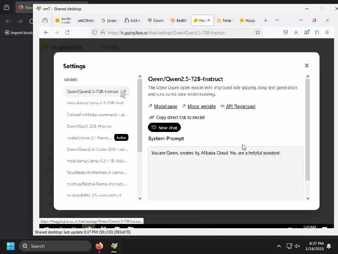Open a new tab with plus button
The width and height of the screenshot is (338, 254).
(265, 21)
